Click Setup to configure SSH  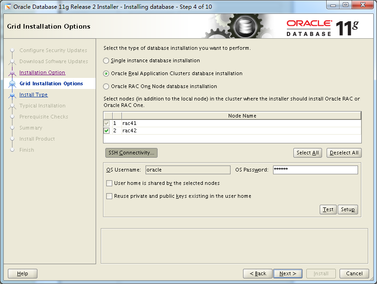coord(348,209)
